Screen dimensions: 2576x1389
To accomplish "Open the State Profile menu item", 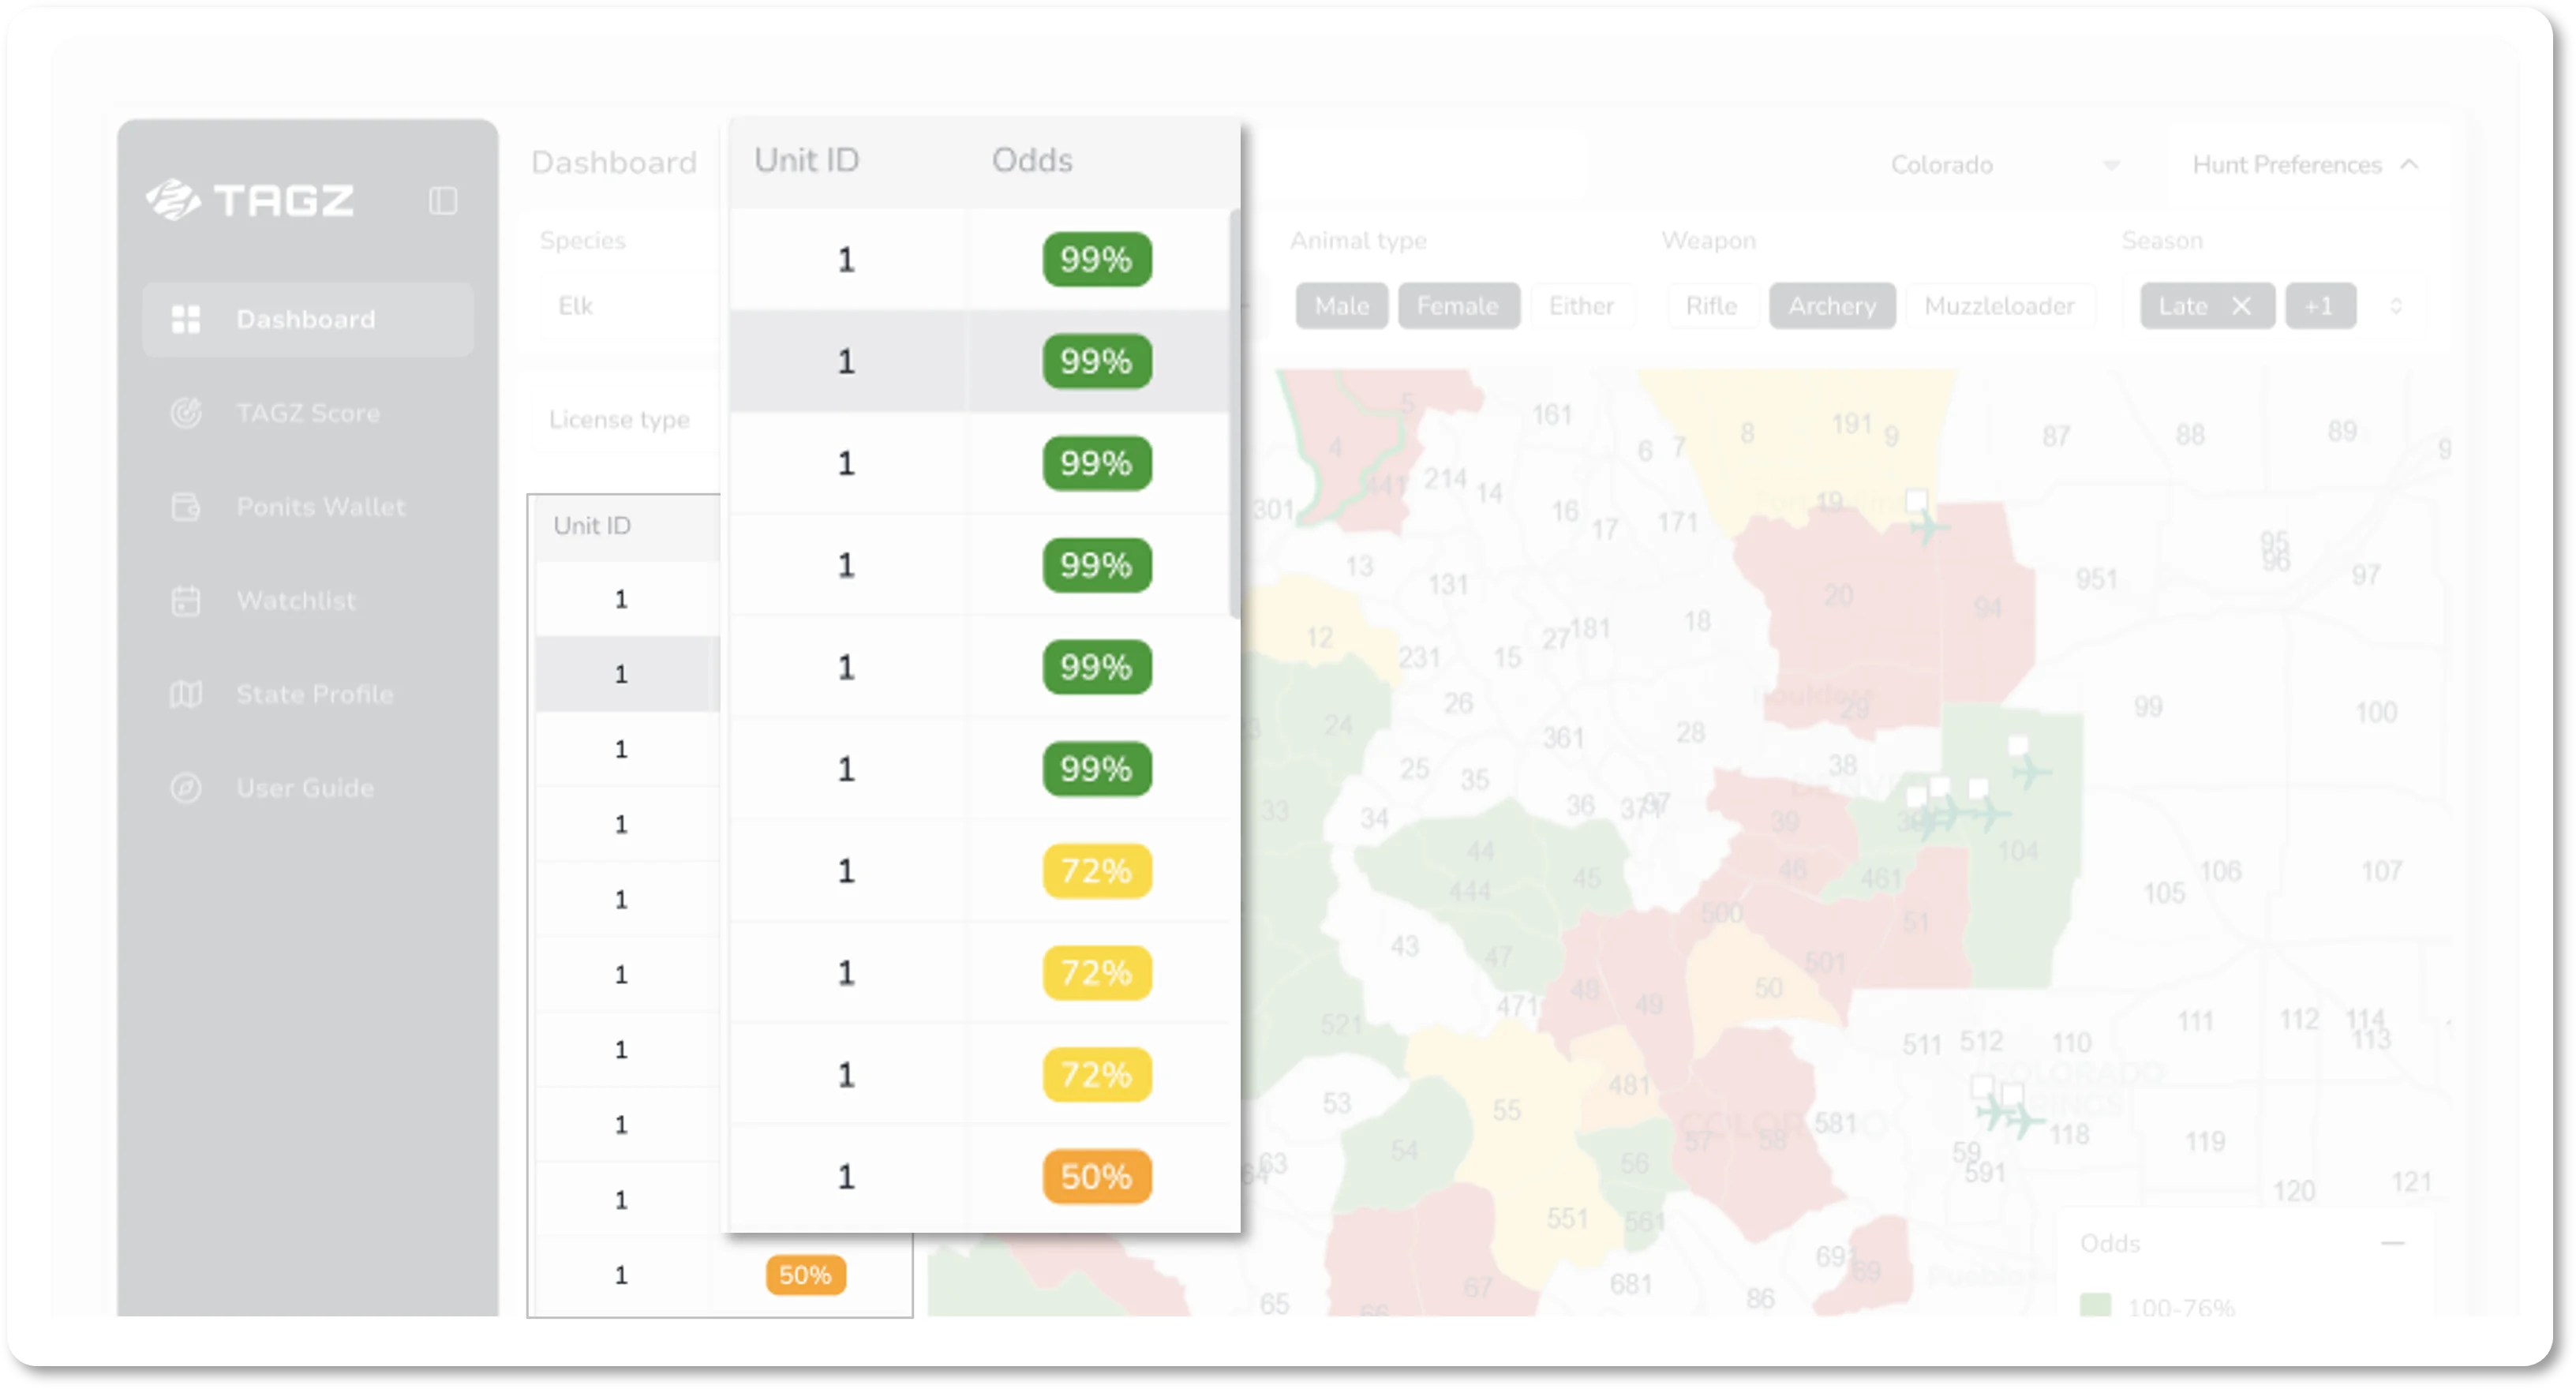I will tap(314, 694).
